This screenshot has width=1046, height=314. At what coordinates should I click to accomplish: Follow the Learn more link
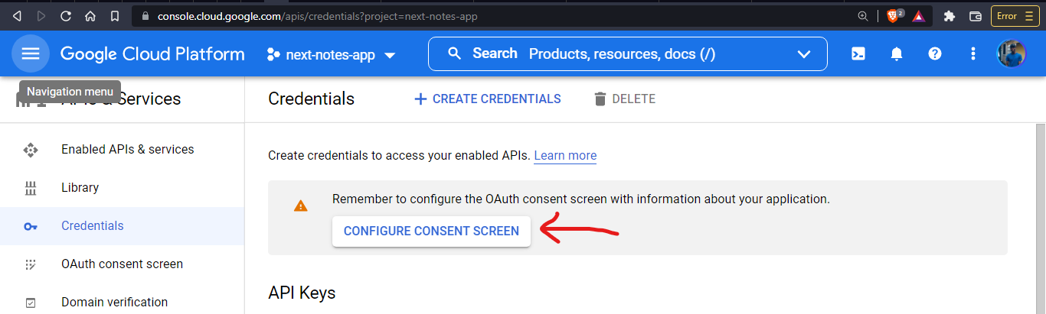pos(565,155)
